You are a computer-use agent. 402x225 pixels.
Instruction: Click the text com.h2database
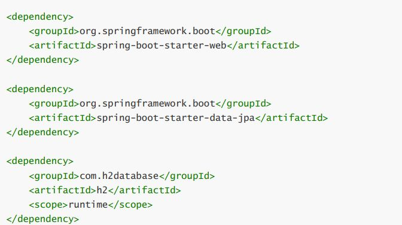coord(119,176)
